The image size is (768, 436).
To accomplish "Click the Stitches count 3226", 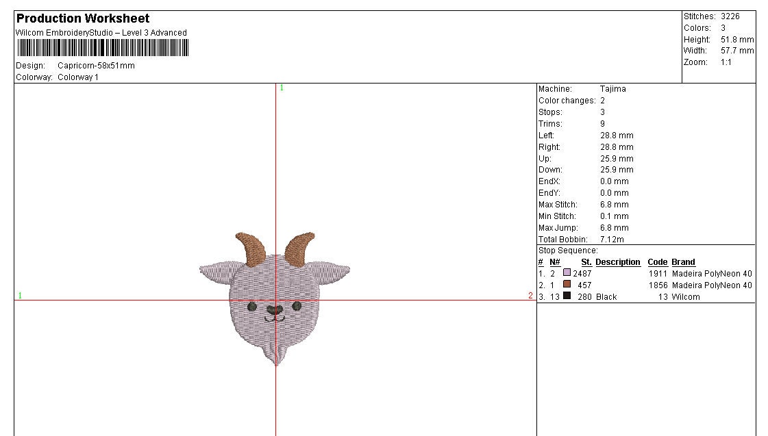I will coord(731,16).
